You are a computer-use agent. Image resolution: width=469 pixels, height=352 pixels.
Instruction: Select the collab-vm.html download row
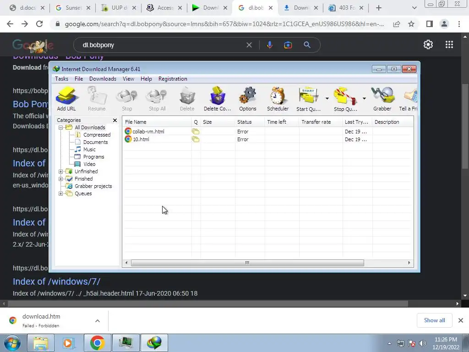pyautogui.click(x=267, y=132)
